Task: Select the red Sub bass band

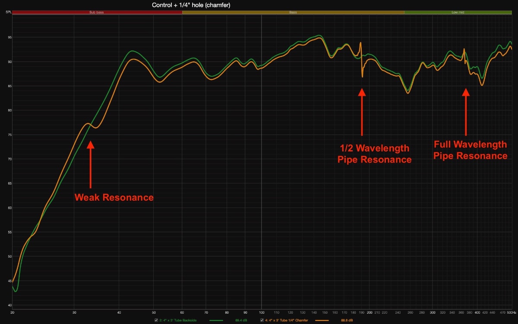Action: (97, 13)
